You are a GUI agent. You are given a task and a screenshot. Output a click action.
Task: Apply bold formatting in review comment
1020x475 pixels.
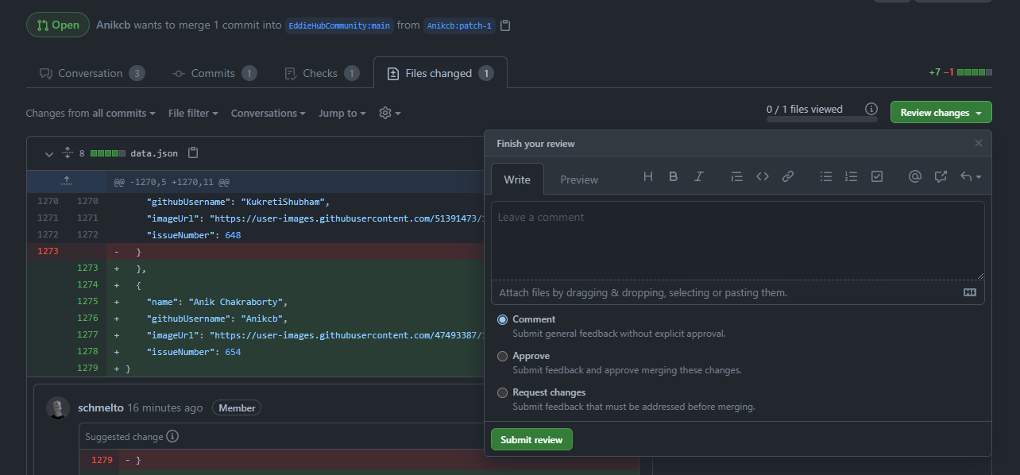pyautogui.click(x=674, y=177)
